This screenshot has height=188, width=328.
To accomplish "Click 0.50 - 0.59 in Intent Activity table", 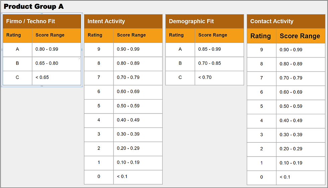I will pyautogui.click(x=138, y=107).
